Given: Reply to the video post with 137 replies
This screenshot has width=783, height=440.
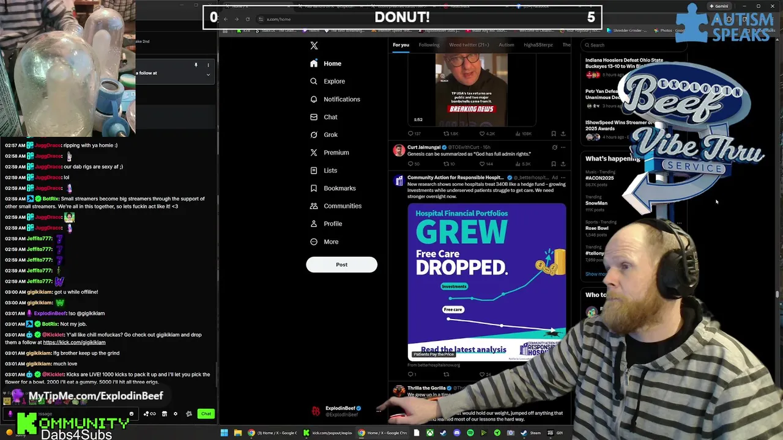Looking at the screenshot, I should (x=414, y=134).
